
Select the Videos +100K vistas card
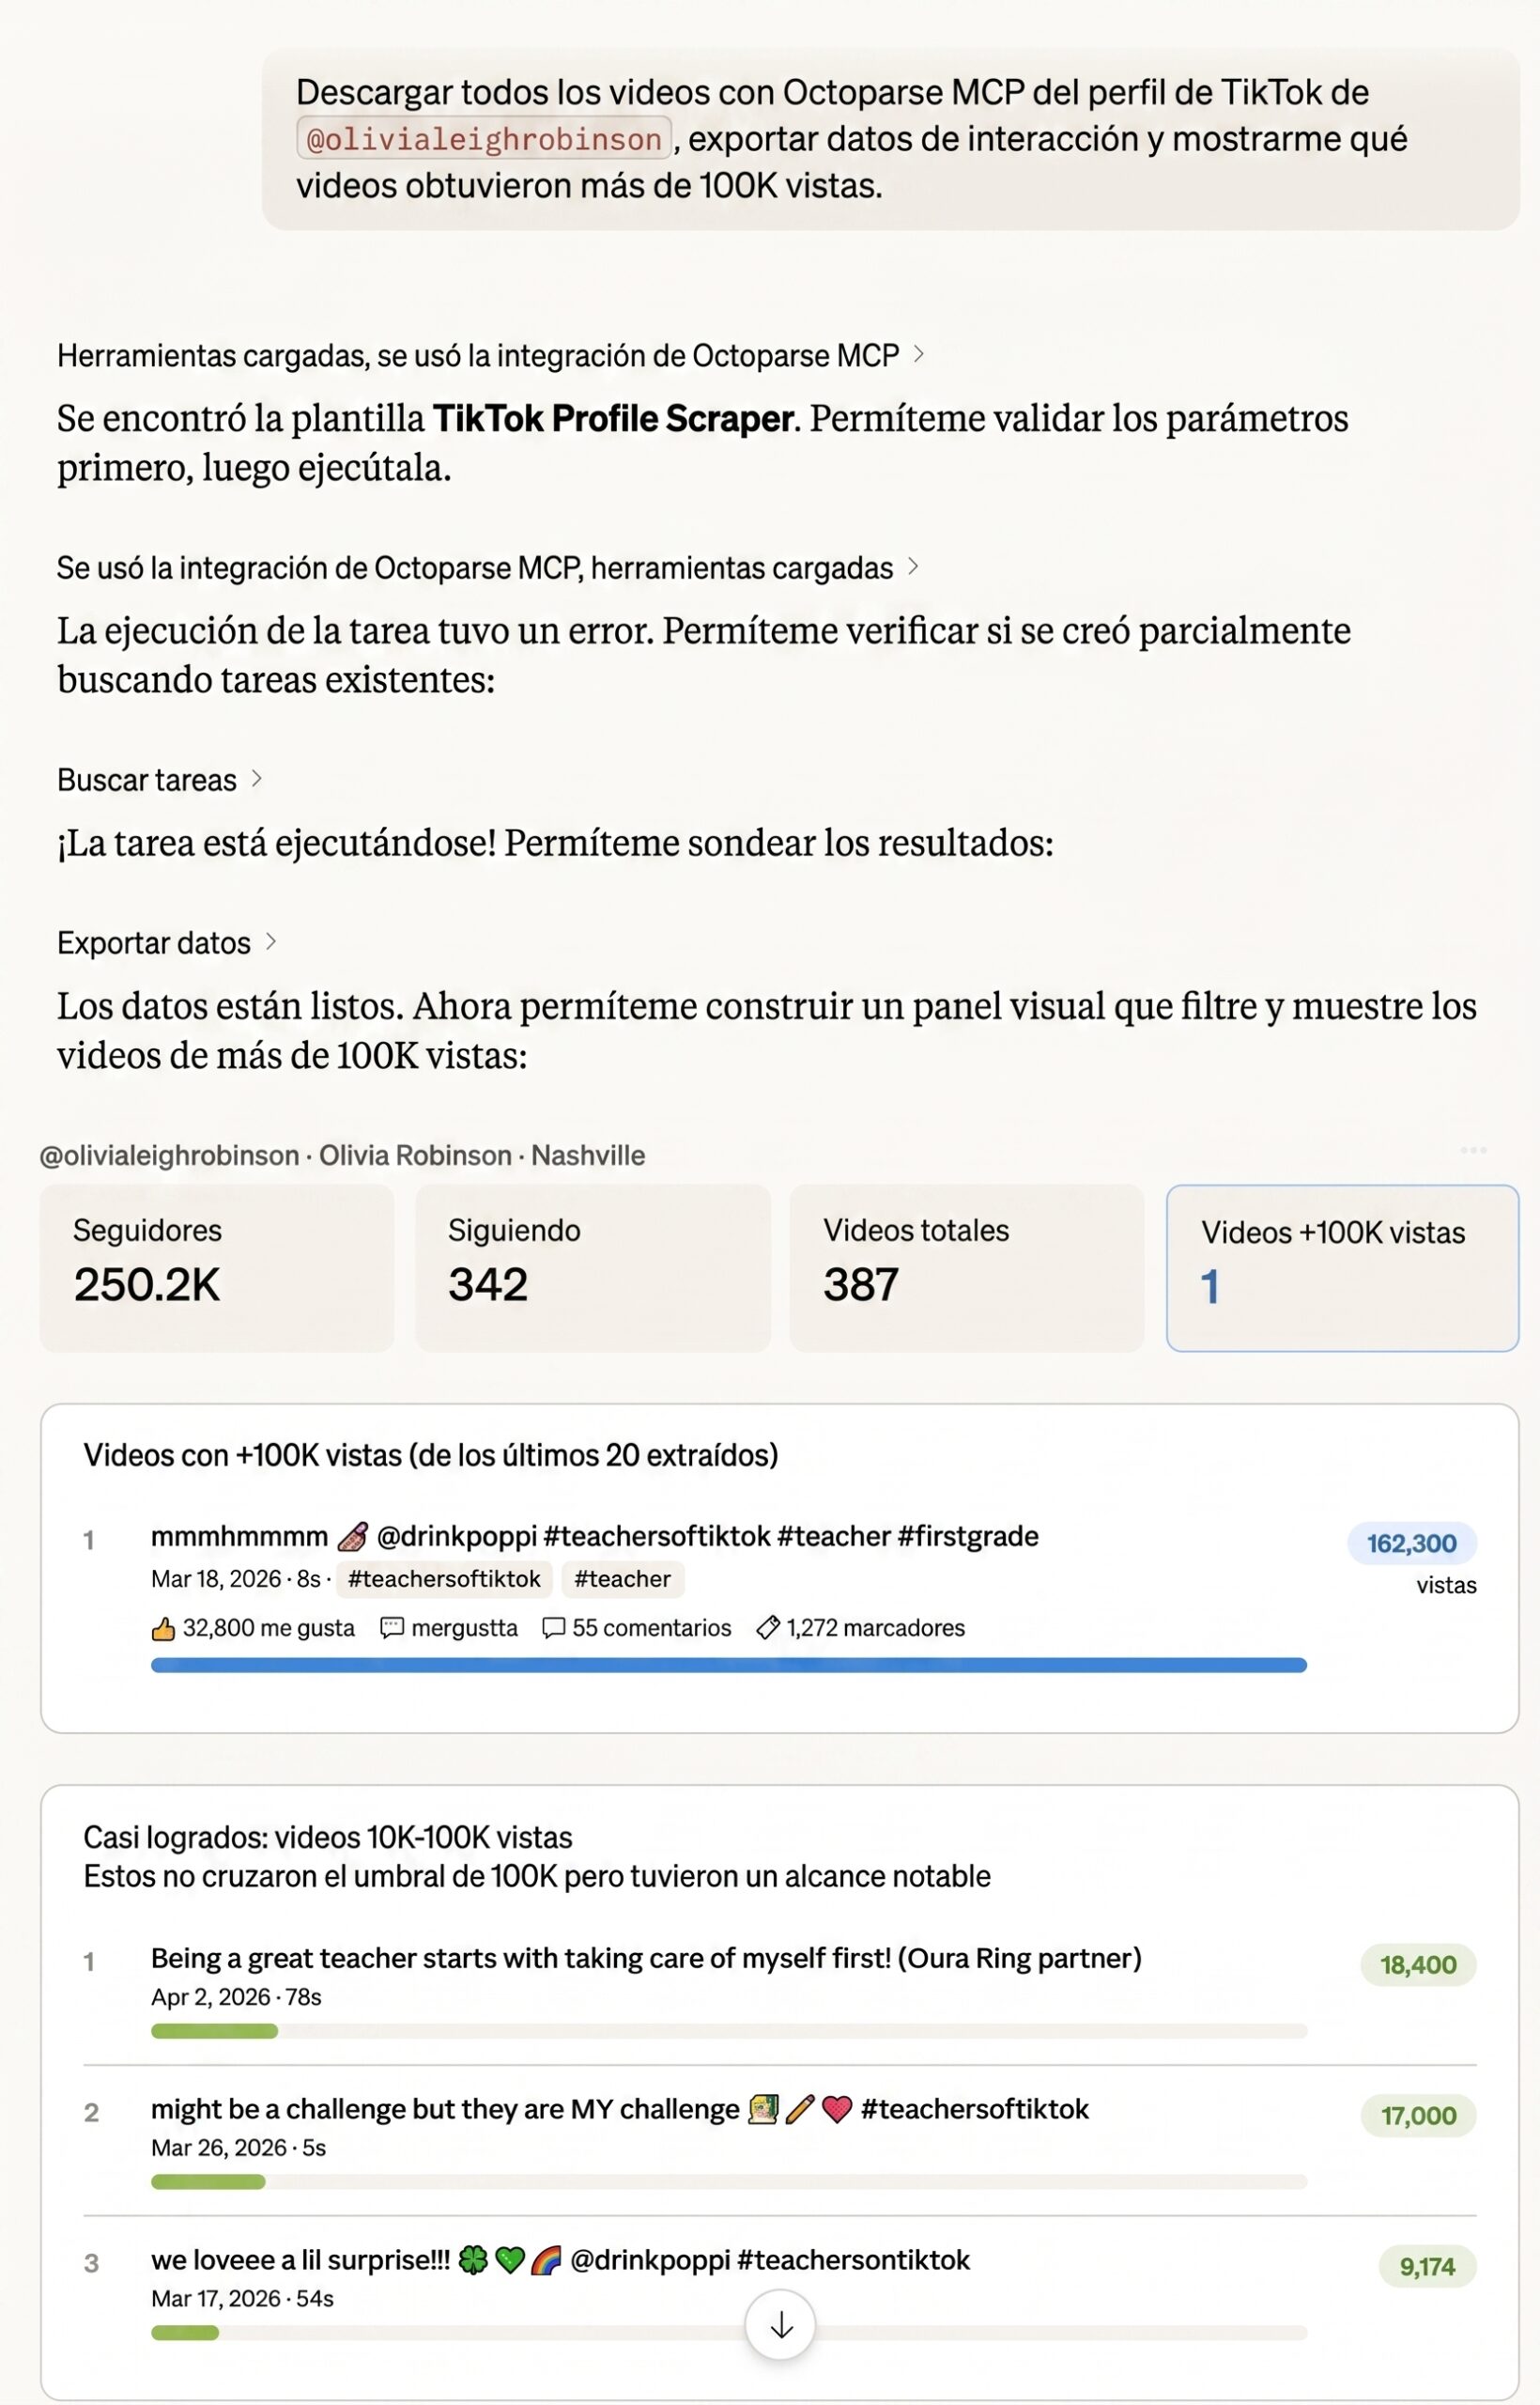[1342, 1267]
